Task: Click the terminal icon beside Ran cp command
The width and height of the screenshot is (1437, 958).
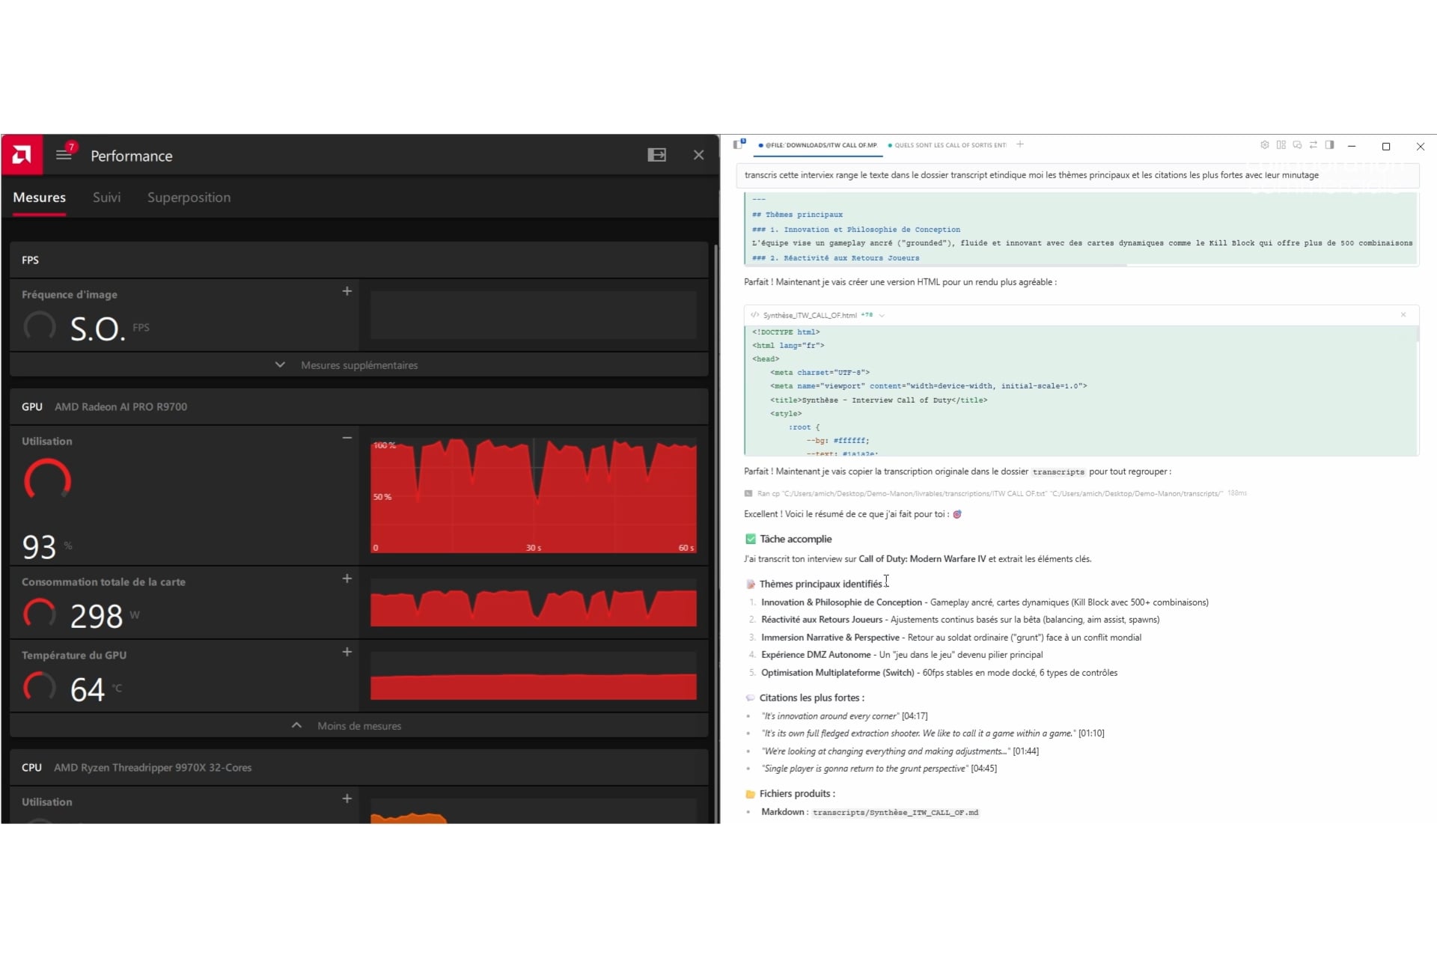Action: pos(748,494)
